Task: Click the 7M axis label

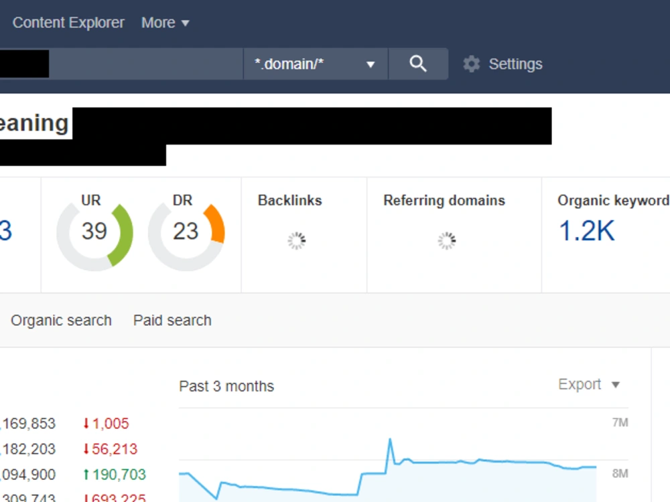Action: [620, 422]
